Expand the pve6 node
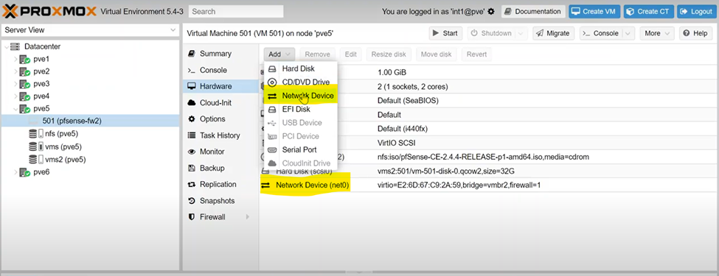This screenshot has height=276, width=719. pos(15,172)
